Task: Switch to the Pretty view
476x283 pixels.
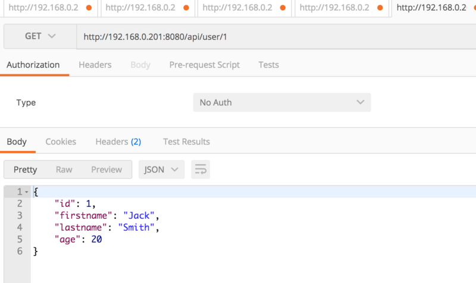Action: pyautogui.click(x=25, y=169)
